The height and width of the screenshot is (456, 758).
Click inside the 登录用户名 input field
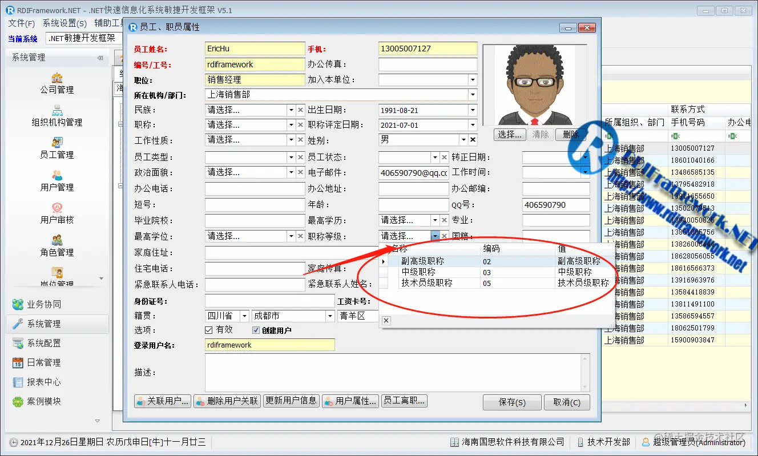coord(268,344)
